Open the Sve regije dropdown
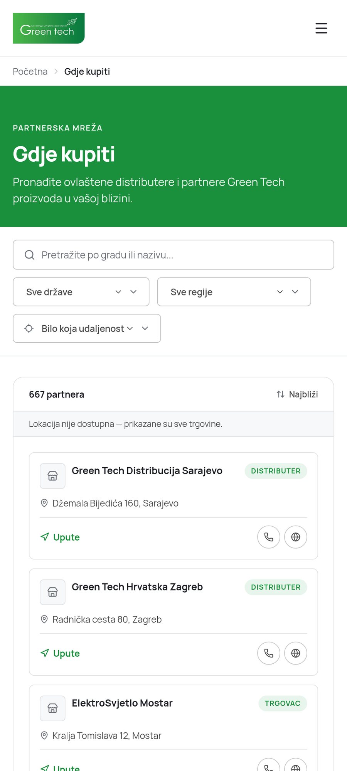Image resolution: width=347 pixels, height=771 pixels. tap(234, 292)
